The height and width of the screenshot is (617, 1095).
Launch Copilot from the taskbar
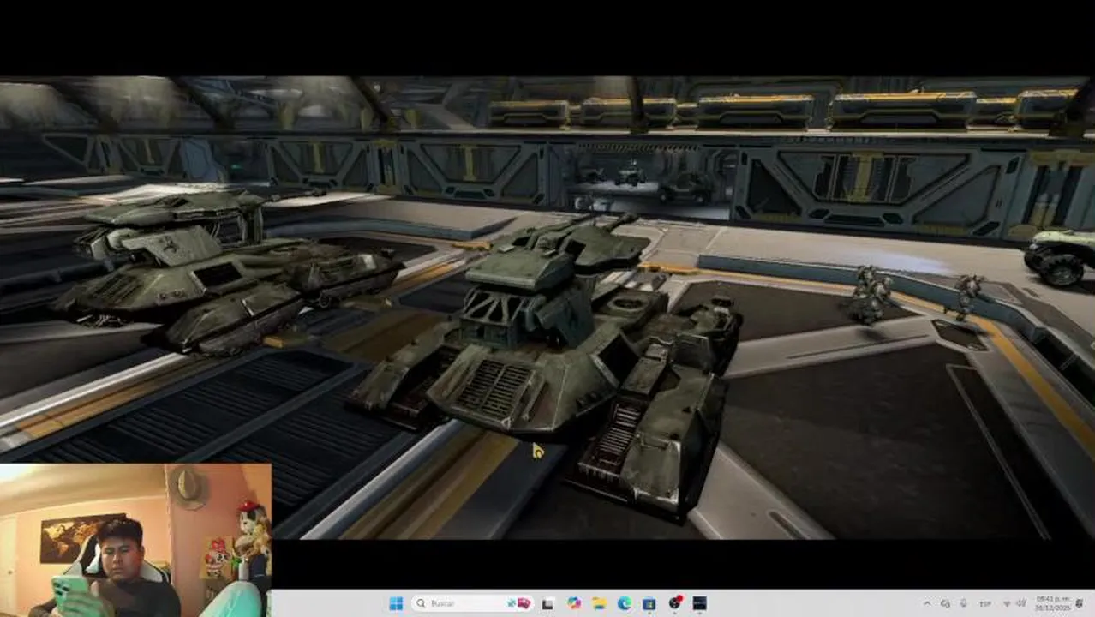(574, 603)
